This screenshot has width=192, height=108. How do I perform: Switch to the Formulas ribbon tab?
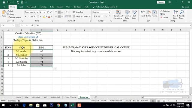tap(43, 7)
